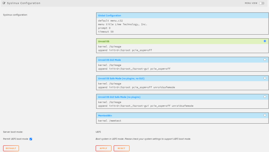Click the RESET button
269x152 pixels.
tap(122, 148)
